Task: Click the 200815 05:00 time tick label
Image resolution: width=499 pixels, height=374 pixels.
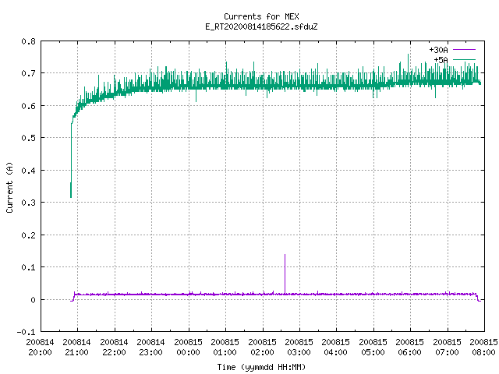Action: click(x=373, y=347)
